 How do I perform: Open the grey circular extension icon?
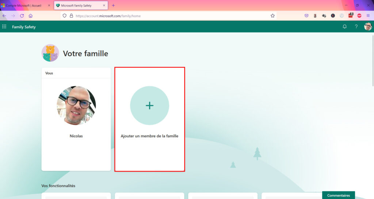(x=341, y=16)
